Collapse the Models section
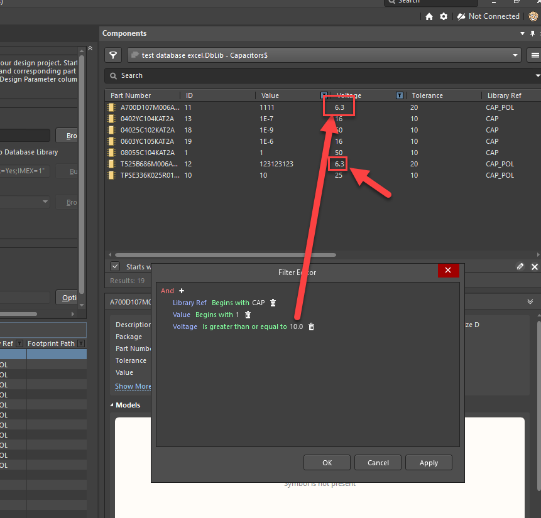 [112, 405]
